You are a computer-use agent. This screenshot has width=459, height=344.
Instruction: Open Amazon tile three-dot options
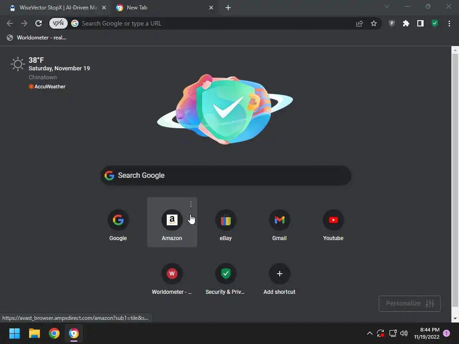[191, 204]
